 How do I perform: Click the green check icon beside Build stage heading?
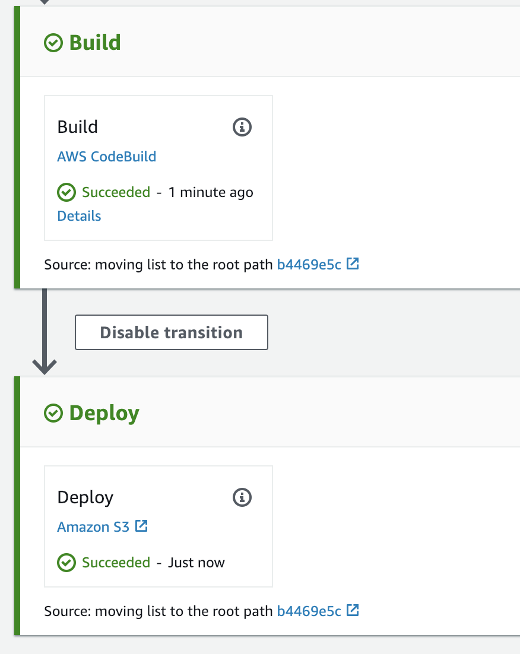53,43
